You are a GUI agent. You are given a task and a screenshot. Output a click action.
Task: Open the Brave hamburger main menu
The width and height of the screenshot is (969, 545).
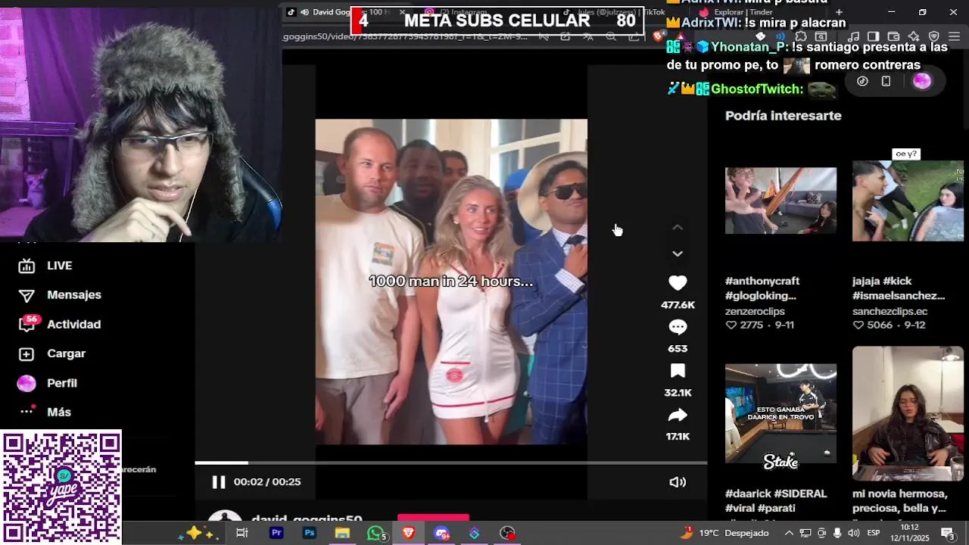point(954,36)
